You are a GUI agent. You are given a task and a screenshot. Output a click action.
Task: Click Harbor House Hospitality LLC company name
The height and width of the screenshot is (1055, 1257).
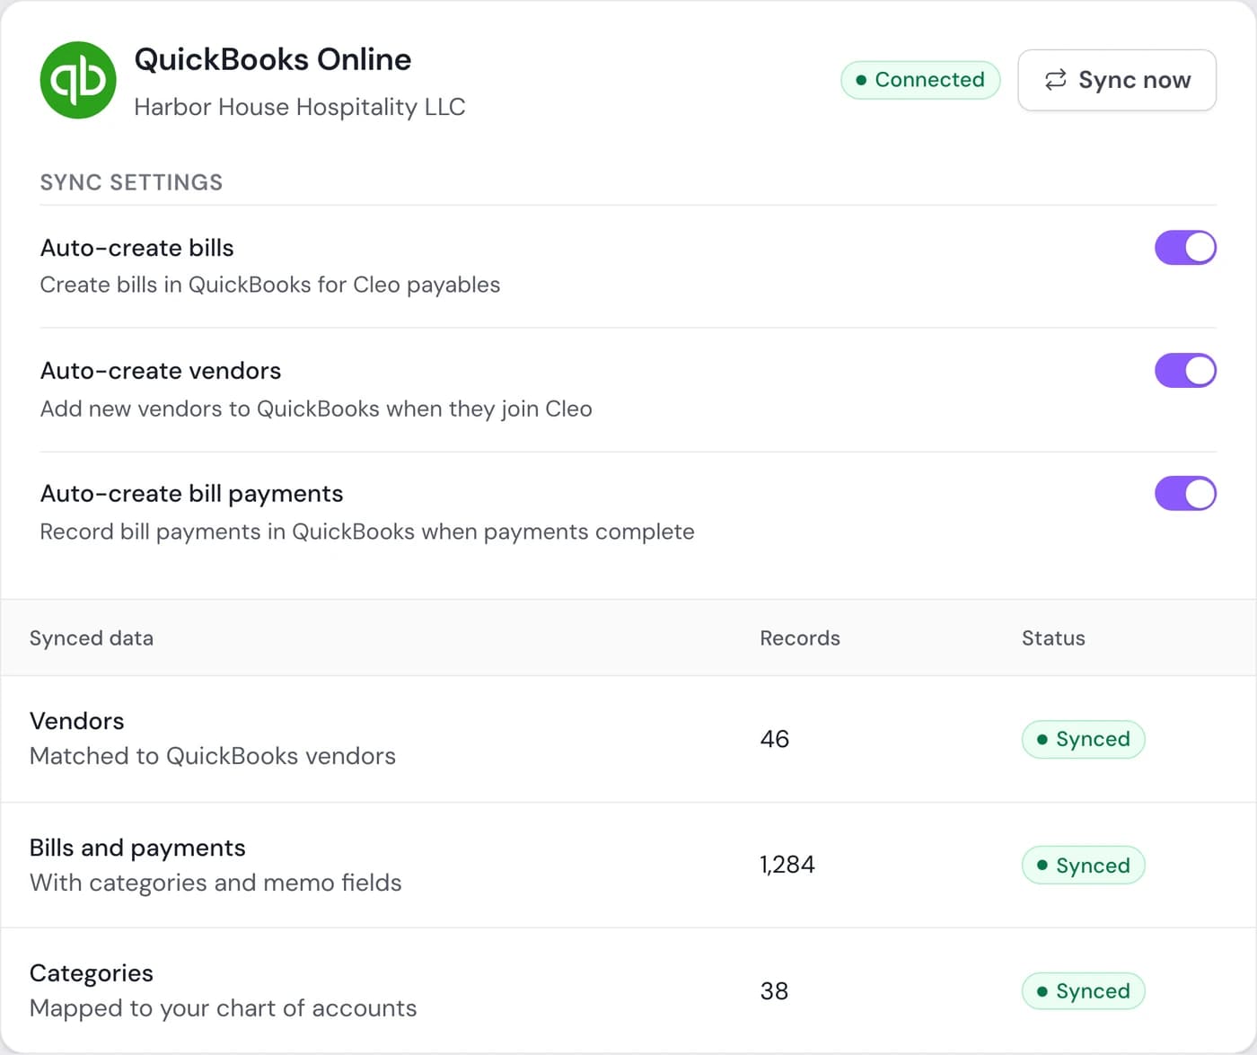tap(300, 107)
